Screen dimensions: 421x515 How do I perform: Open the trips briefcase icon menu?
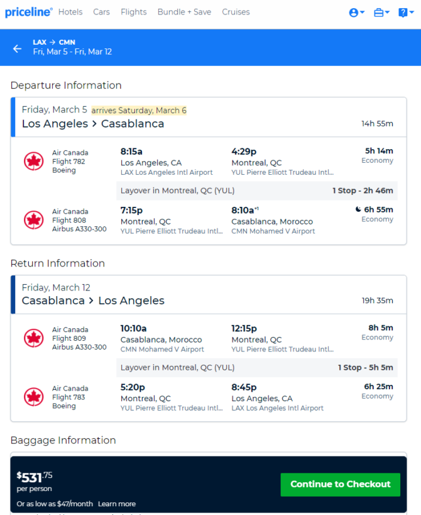coord(381,13)
